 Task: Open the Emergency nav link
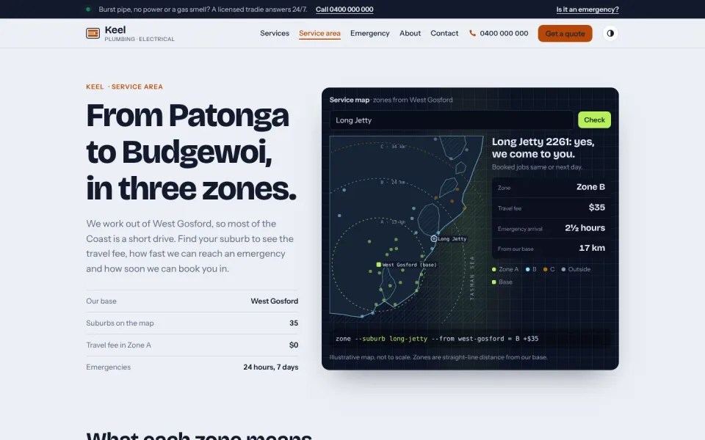coord(369,33)
